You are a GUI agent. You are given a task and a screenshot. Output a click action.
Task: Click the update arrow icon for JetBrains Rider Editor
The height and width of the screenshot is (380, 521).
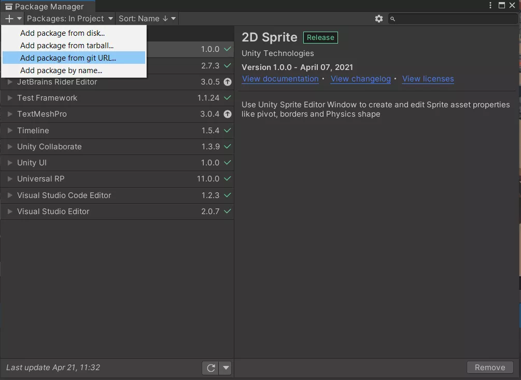click(227, 82)
